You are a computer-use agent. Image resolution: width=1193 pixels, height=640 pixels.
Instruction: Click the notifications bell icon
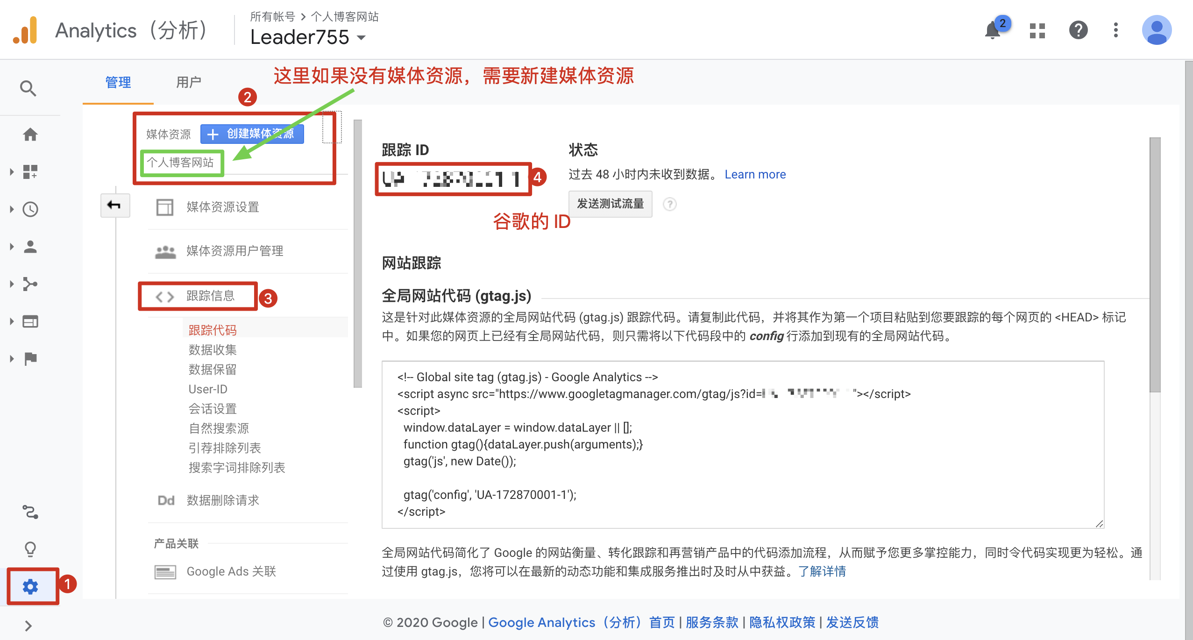tap(993, 30)
